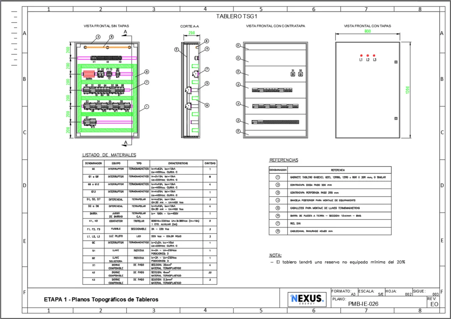Click the fuse F2 symbol
451x319 pixels.
pyautogui.click(x=108, y=74)
